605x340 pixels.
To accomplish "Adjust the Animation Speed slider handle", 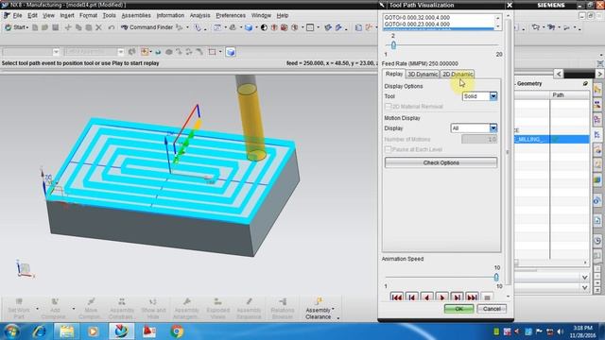I will point(496,277).
